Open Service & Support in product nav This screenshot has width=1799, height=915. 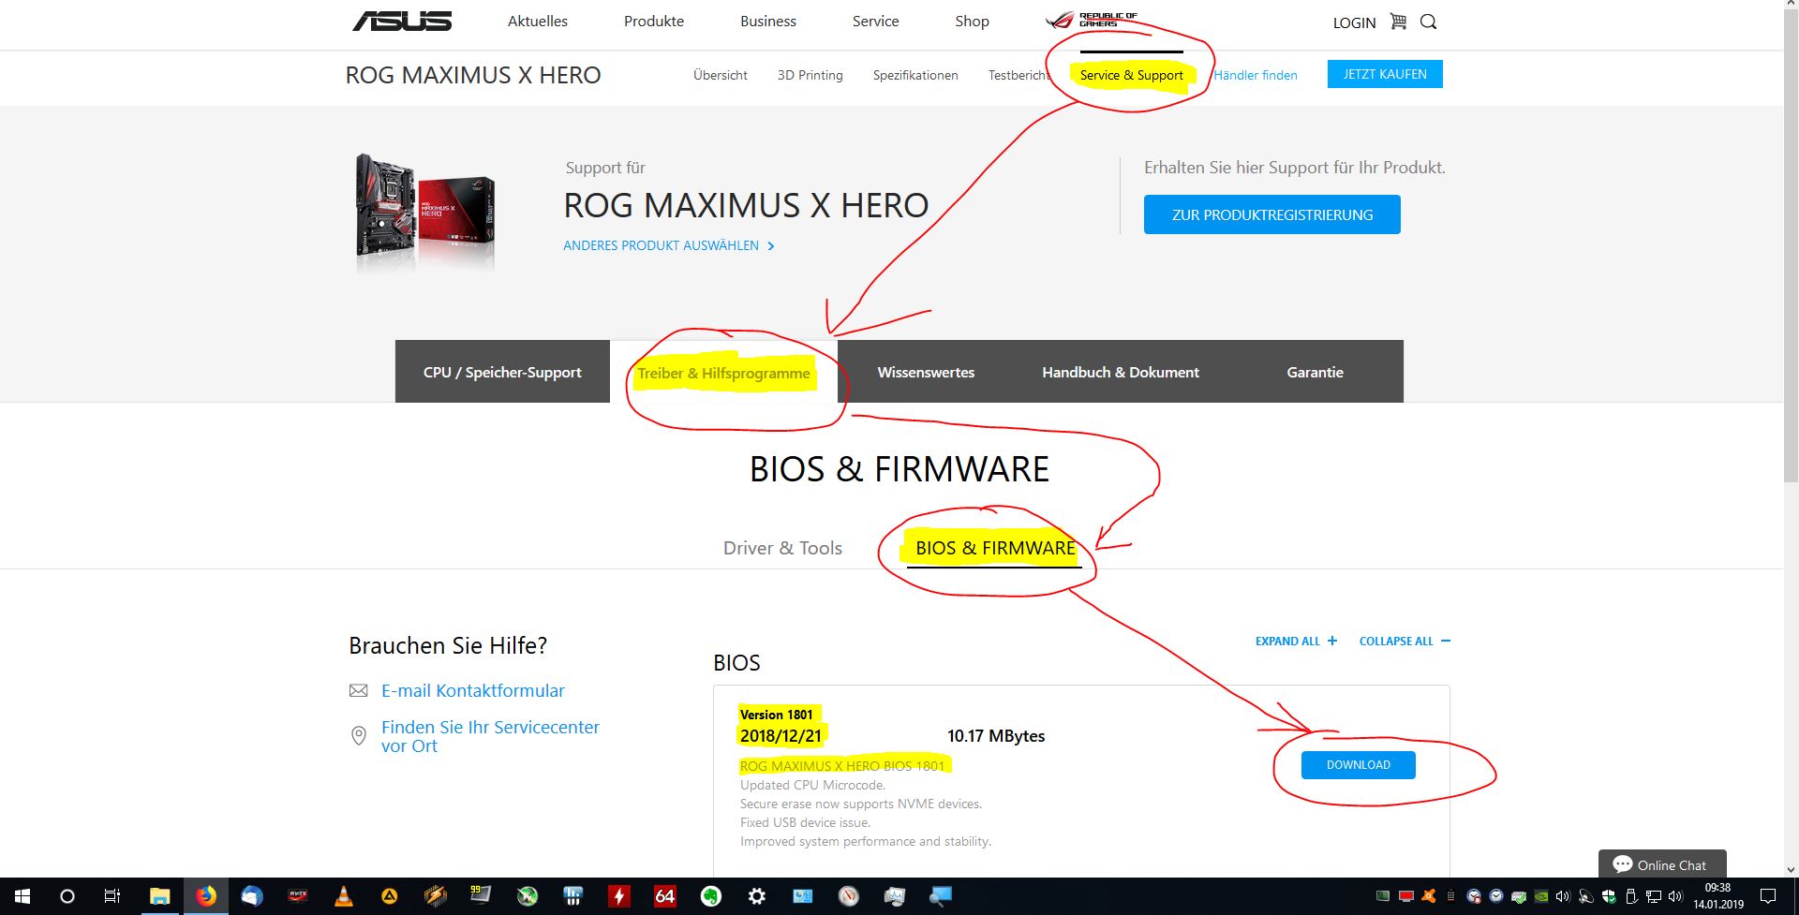pos(1131,75)
